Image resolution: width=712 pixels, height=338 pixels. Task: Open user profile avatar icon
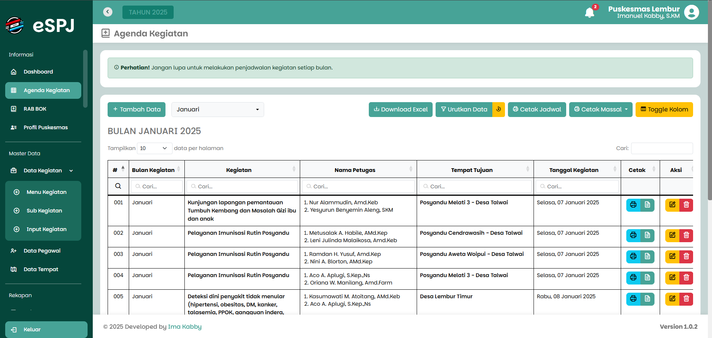pos(691,12)
